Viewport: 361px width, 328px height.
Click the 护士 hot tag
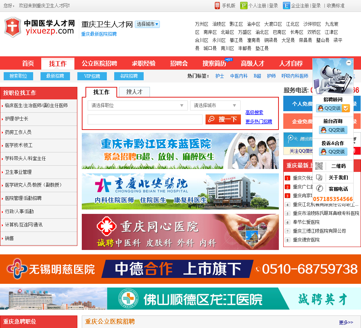point(220,76)
